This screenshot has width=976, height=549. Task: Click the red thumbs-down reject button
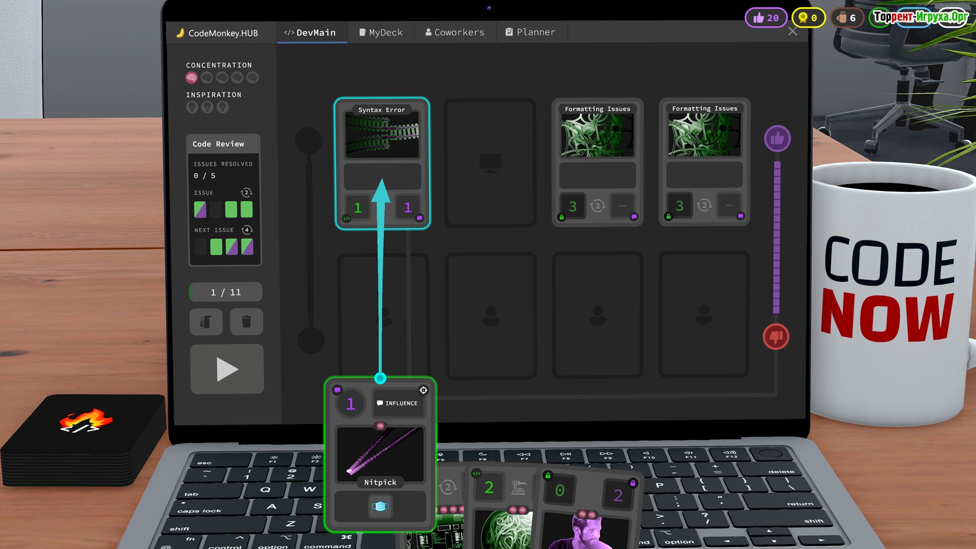(x=776, y=337)
